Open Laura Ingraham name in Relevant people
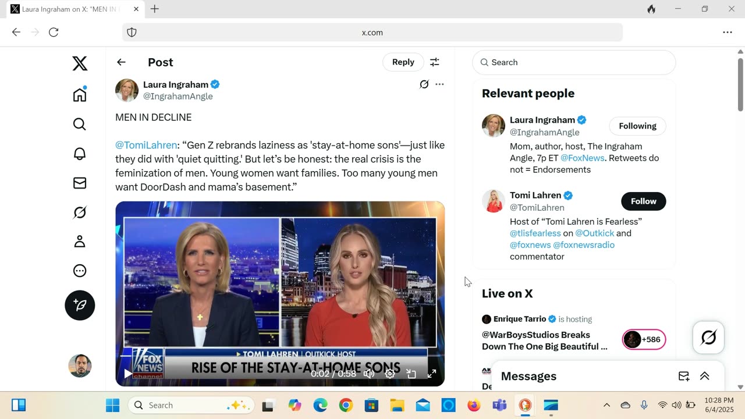 pyautogui.click(x=542, y=120)
